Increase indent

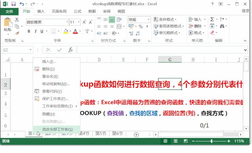pyautogui.click(x=105, y=33)
